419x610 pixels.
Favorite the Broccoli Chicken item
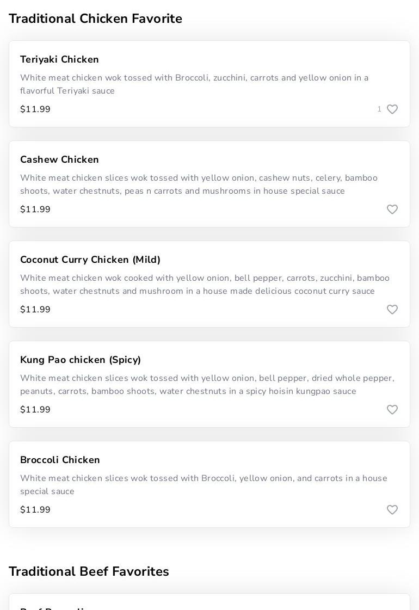click(x=392, y=510)
